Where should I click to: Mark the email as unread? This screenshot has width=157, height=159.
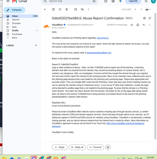pos(75,10)
